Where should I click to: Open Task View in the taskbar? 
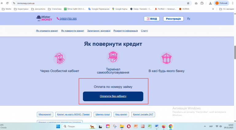pyautogui.click(x=100, y=126)
